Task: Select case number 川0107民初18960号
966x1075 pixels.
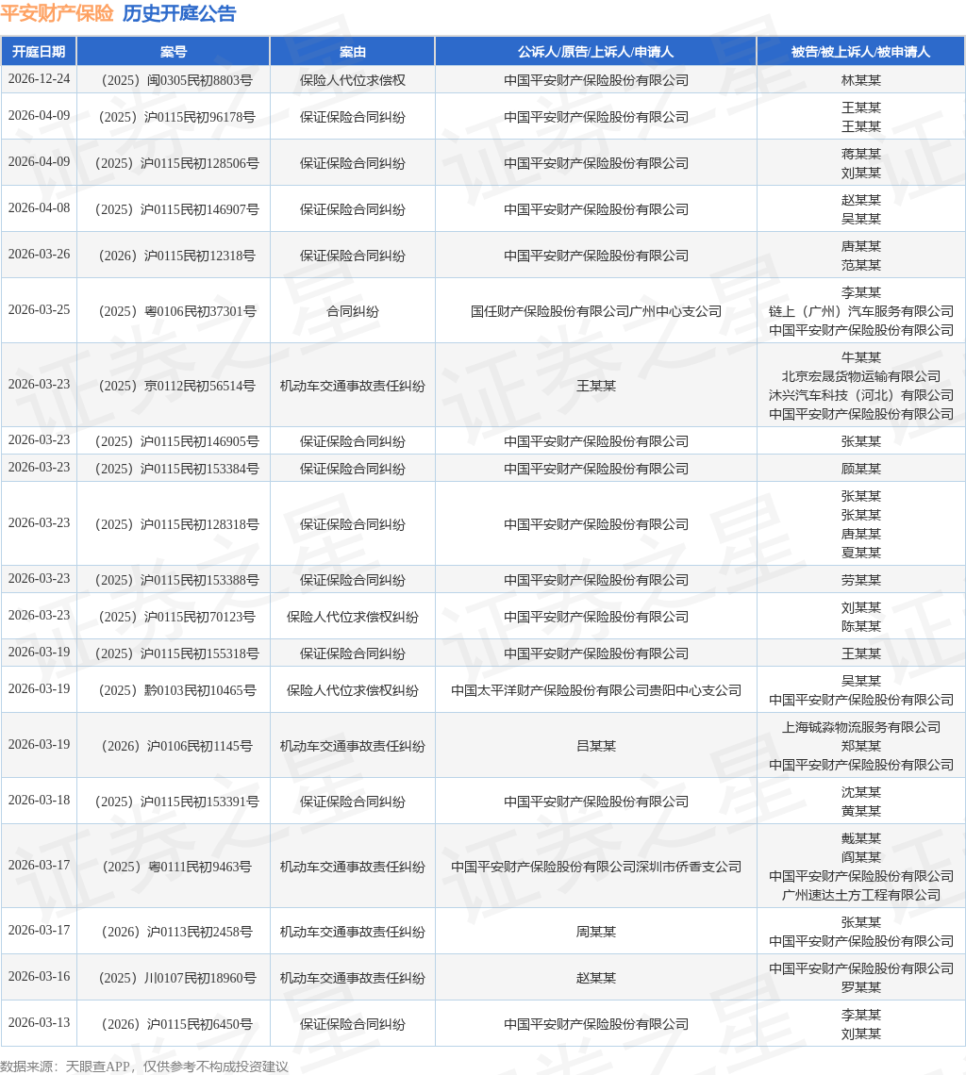Action: (x=177, y=978)
